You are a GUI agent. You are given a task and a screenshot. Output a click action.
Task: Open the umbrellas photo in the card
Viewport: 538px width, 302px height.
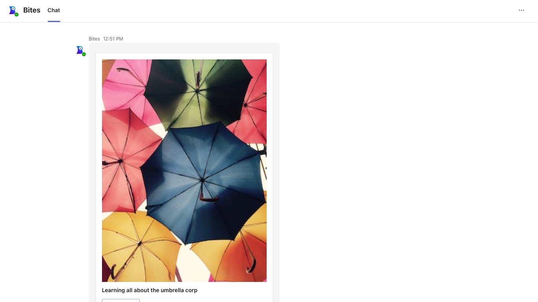click(184, 171)
